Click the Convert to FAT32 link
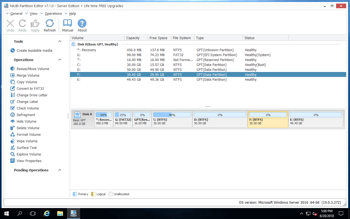The width and height of the screenshot is (350, 219). [30, 88]
